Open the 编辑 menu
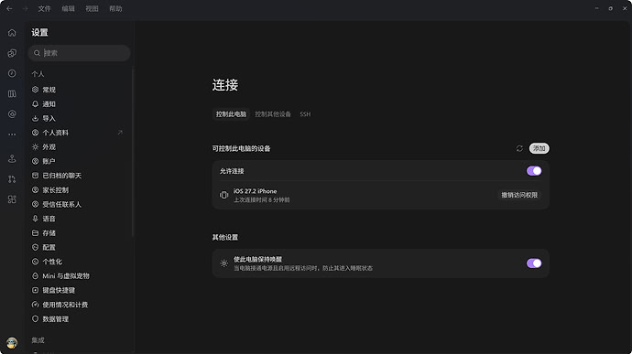 (x=68, y=8)
